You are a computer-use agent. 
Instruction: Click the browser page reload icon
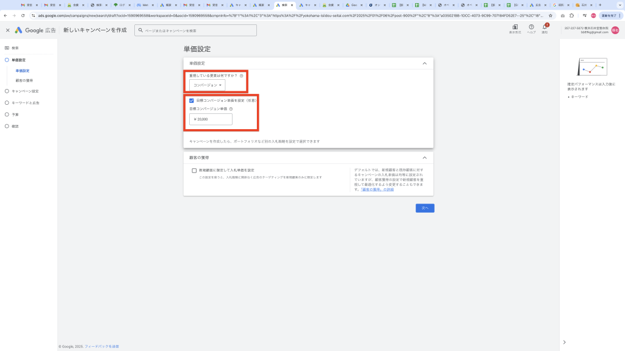coord(23,15)
